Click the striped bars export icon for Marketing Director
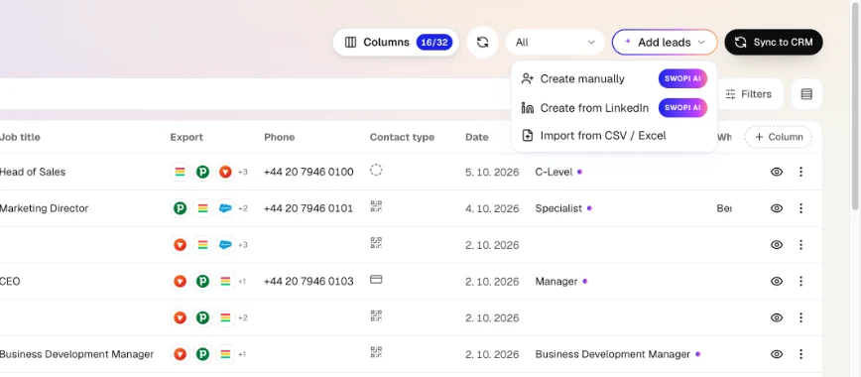This screenshot has height=377, width=861. click(x=202, y=208)
